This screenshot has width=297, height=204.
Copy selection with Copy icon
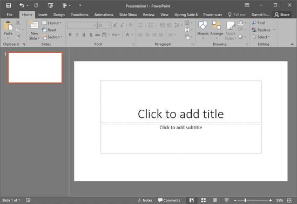tap(18, 30)
